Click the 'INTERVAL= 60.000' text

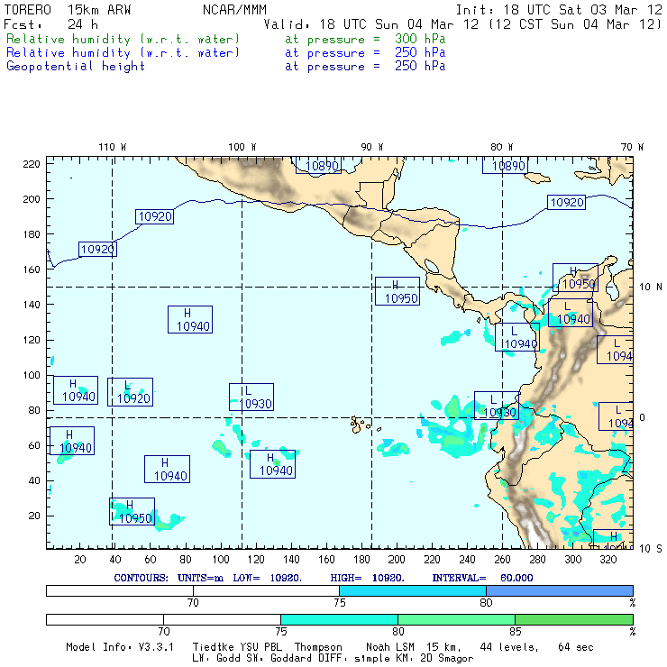tap(483, 578)
